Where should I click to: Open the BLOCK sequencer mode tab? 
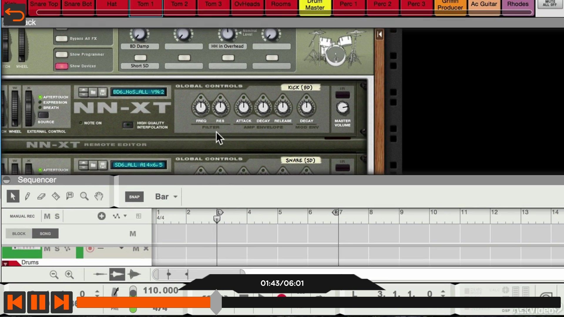tap(19, 233)
